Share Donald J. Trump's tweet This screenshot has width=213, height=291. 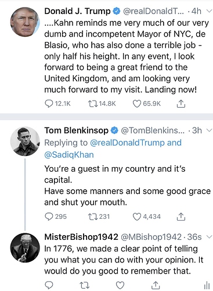[181, 104]
